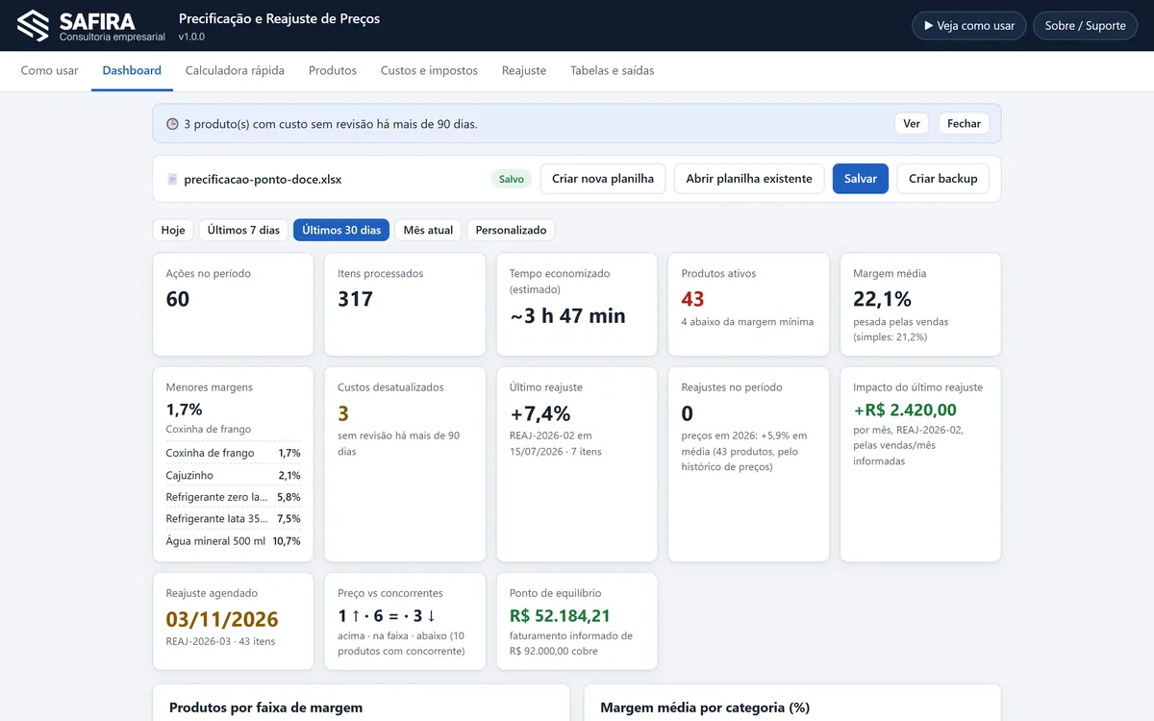
Task: Click the Veja como usar button
Action: (968, 26)
